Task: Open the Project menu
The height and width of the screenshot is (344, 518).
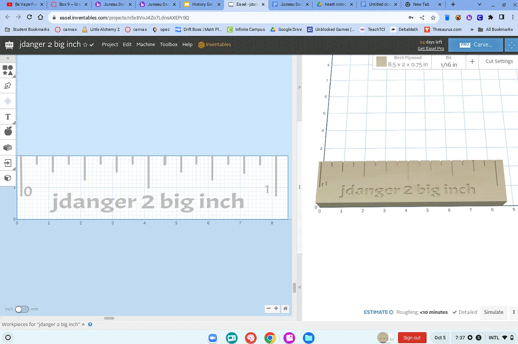Action: coord(110,44)
